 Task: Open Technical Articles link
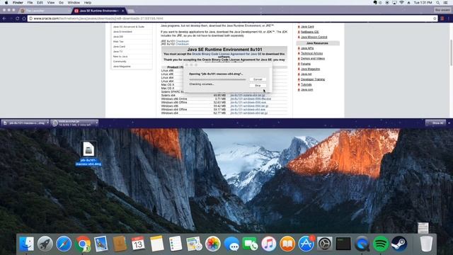tap(311, 53)
